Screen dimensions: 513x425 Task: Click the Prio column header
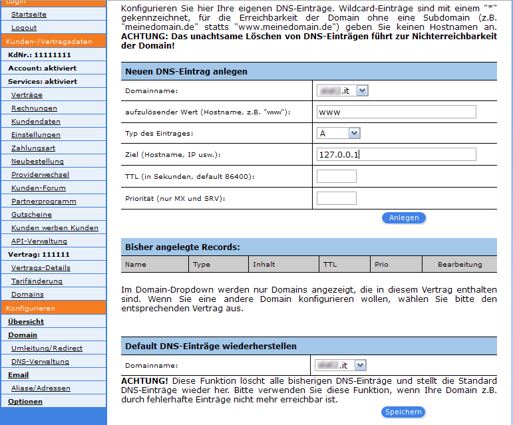pos(396,265)
